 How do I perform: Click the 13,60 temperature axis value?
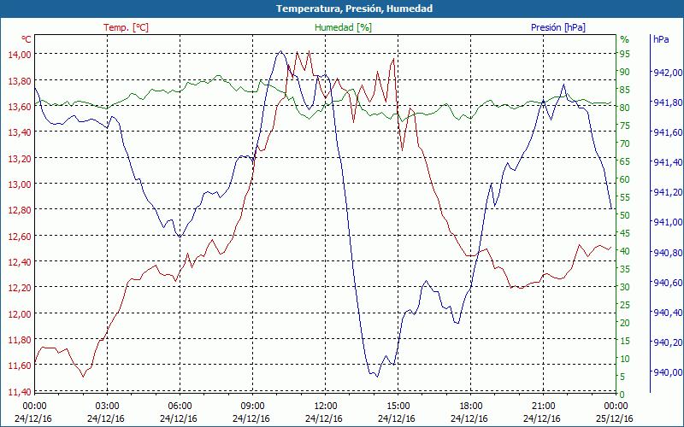coord(20,106)
